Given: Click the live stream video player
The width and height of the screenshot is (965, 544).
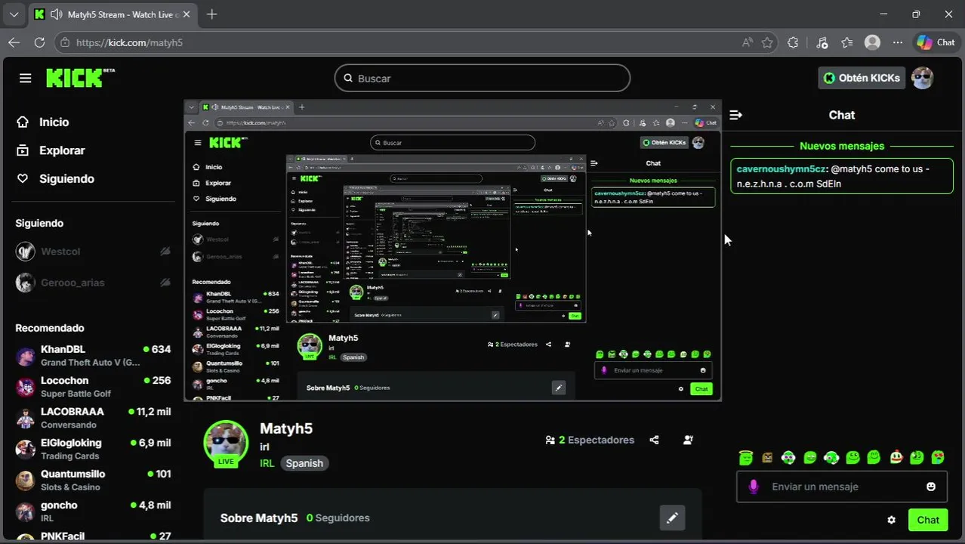Looking at the screenshot, I should click(x=453, y=250).
